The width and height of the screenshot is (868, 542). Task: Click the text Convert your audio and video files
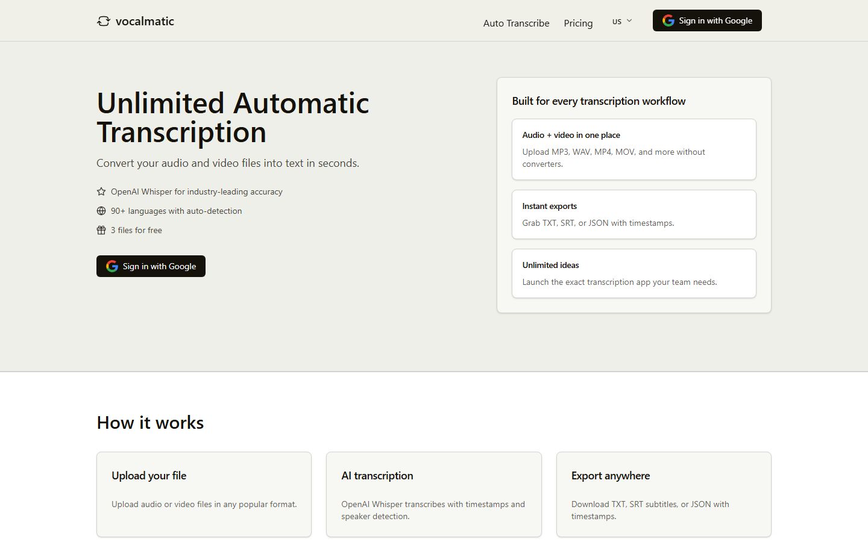[228, 163]
